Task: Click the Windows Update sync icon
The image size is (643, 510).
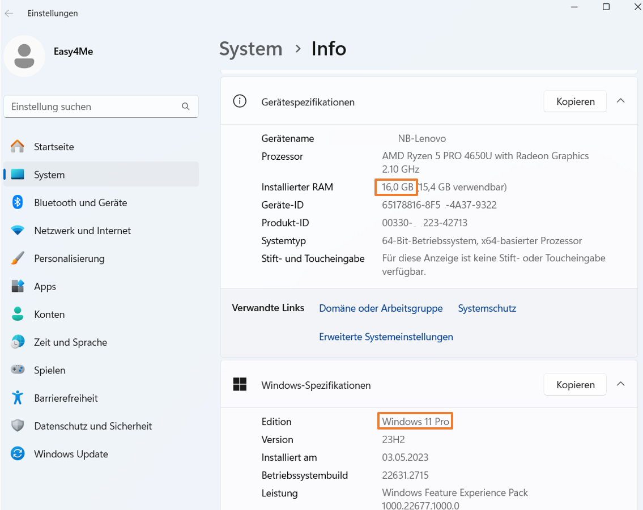Action: point(18,453)
